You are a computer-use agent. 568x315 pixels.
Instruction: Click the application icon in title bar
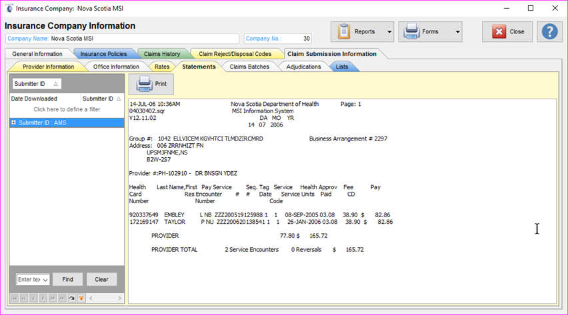9,8
